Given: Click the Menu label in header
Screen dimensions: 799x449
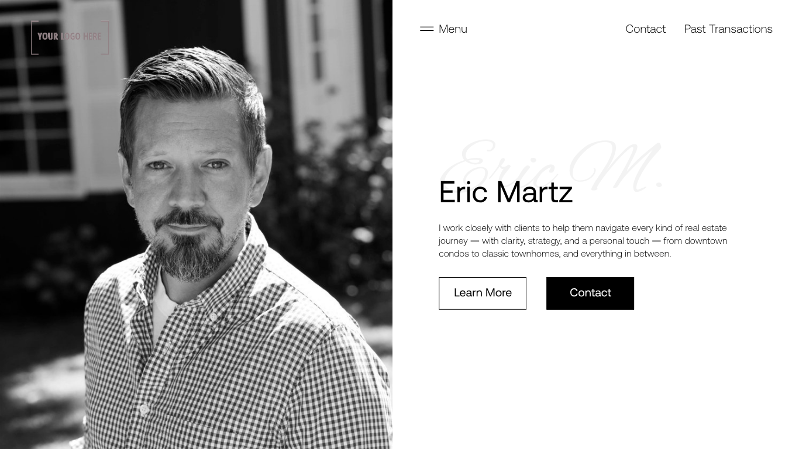Looking at the screenshot, I should 453,29.
